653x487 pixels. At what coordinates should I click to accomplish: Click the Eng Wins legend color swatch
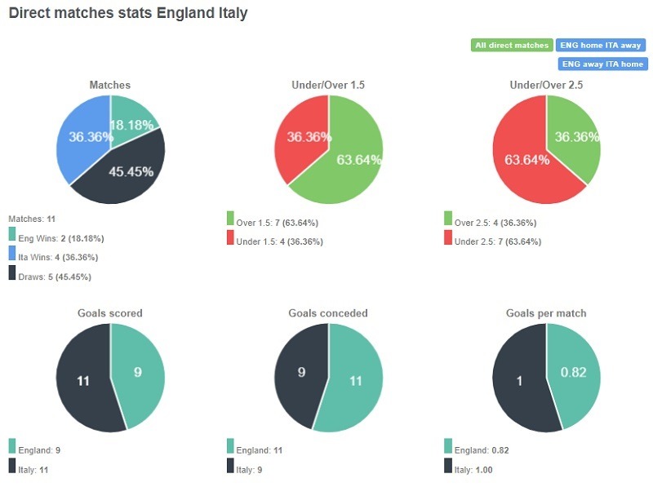pos(12,235)
